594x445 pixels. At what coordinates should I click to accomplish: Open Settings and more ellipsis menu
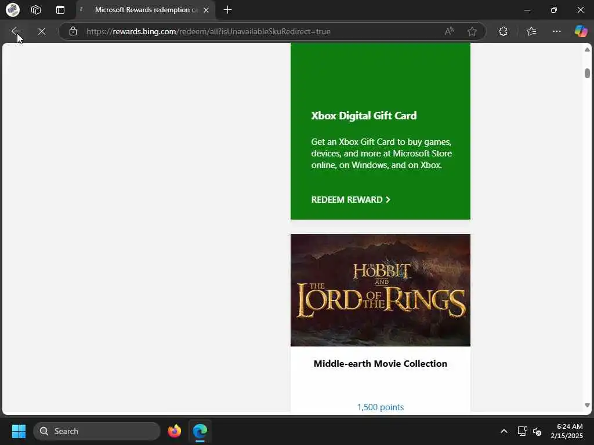click(556, 31)
